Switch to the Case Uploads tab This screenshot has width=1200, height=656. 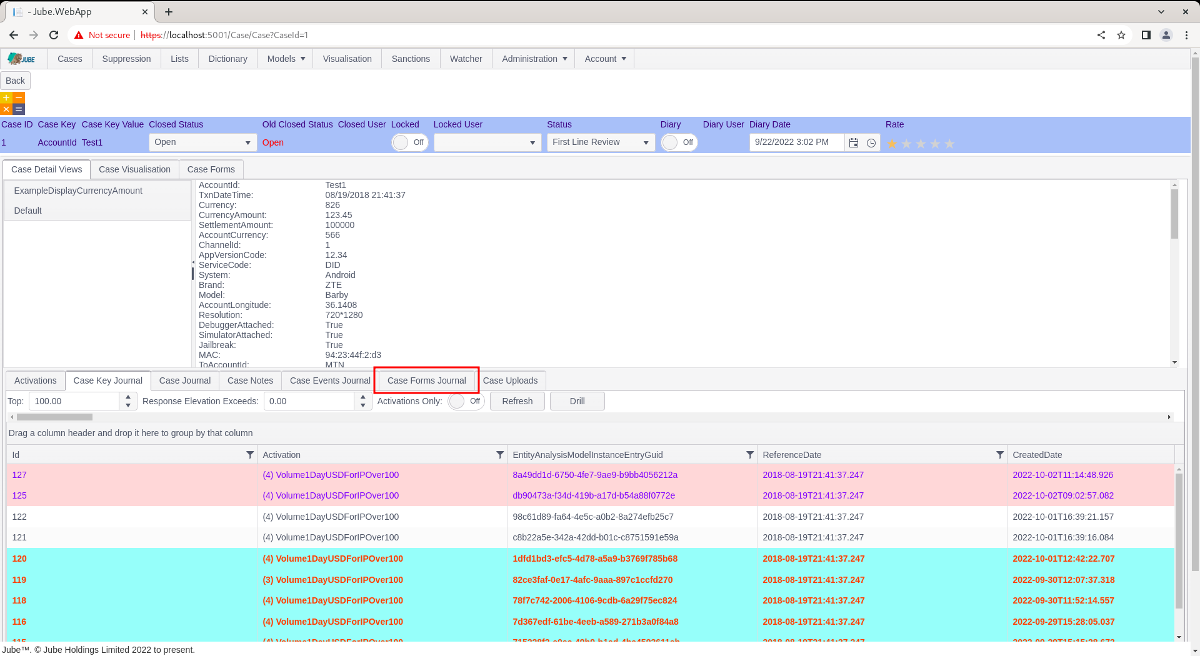pos(510,380)
